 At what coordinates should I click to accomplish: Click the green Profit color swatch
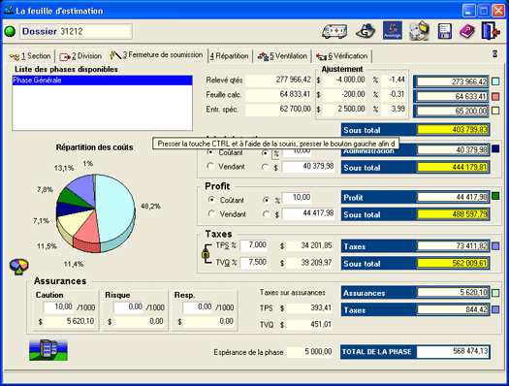click(x=495, y=196)
